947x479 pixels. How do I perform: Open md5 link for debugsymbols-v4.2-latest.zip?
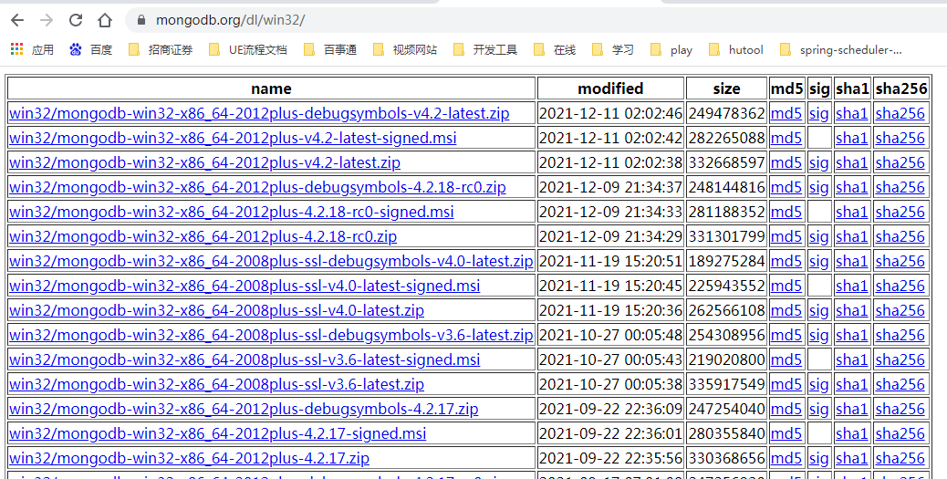[786, 113]
